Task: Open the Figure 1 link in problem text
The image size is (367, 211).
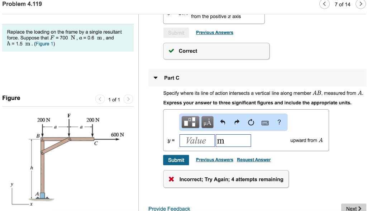Action: [x=44, y=44]
